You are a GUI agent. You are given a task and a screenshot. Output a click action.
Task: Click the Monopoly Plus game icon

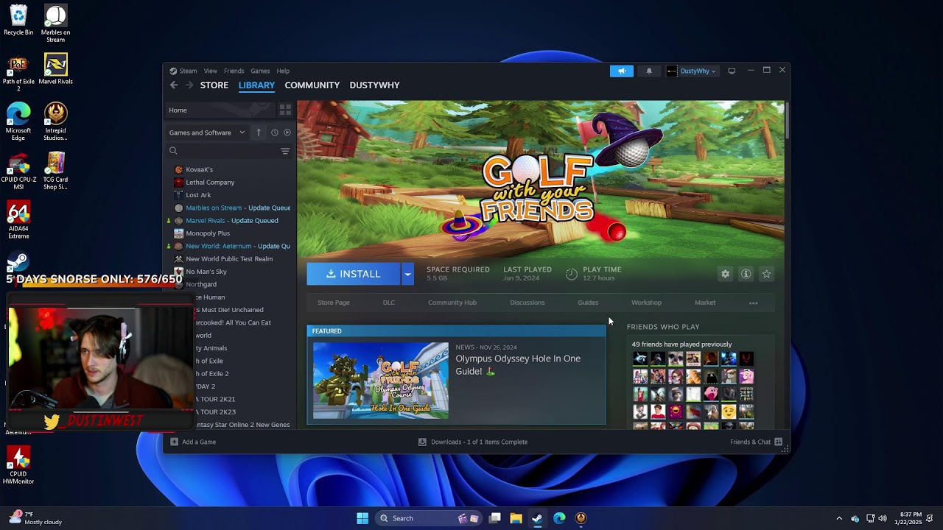click(x=178, y=233)
